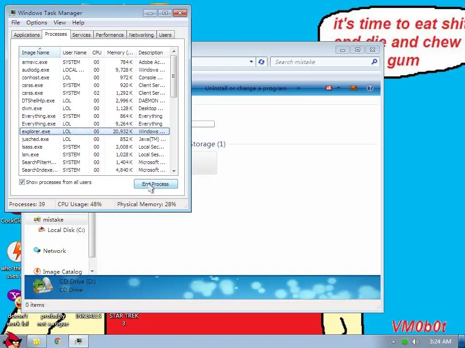Select the audiodg.exe process row
The image size is (465, 348).
click(x=94, y=70)
